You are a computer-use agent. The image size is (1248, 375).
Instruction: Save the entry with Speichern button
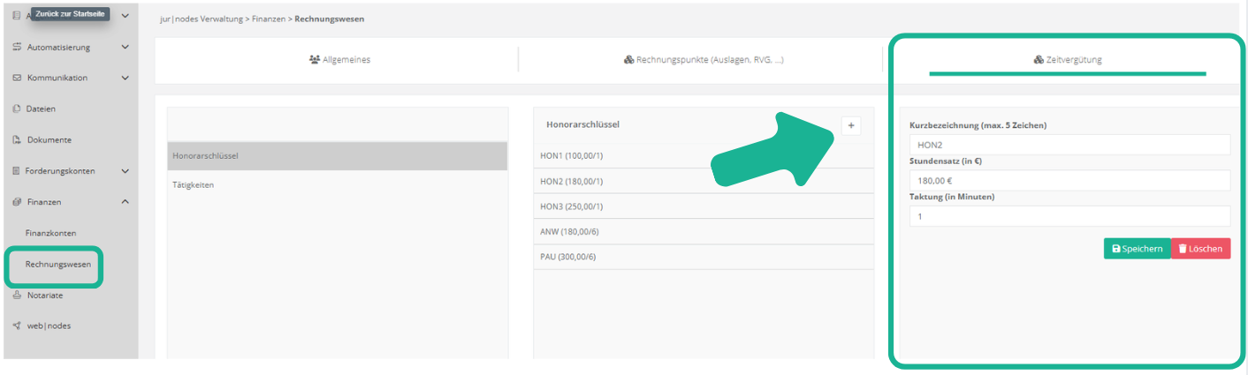point(1137,249)
